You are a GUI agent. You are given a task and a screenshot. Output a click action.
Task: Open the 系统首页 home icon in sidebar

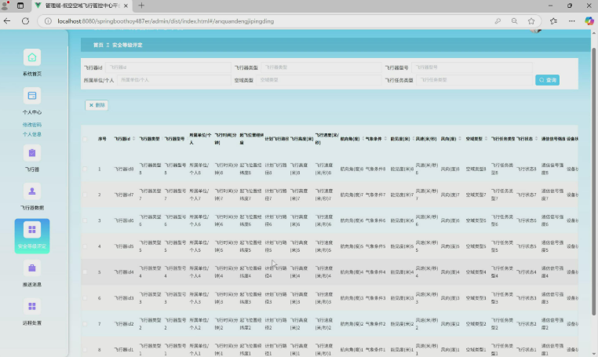click(32, 57)
